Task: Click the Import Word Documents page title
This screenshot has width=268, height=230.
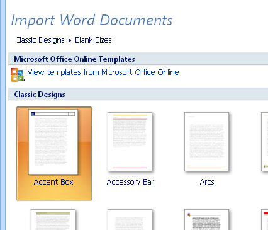Action: [x=92, y=21]
